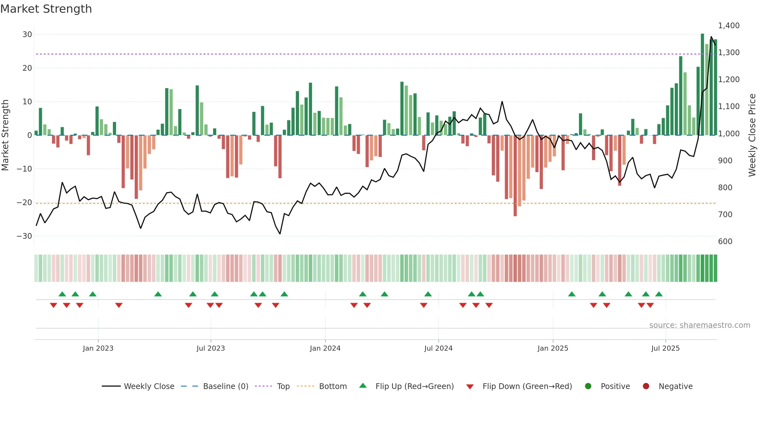Click the Flip Down red triangle legend icon
The height and width of the screenshot is (428, 761).
tap(470, 386)
